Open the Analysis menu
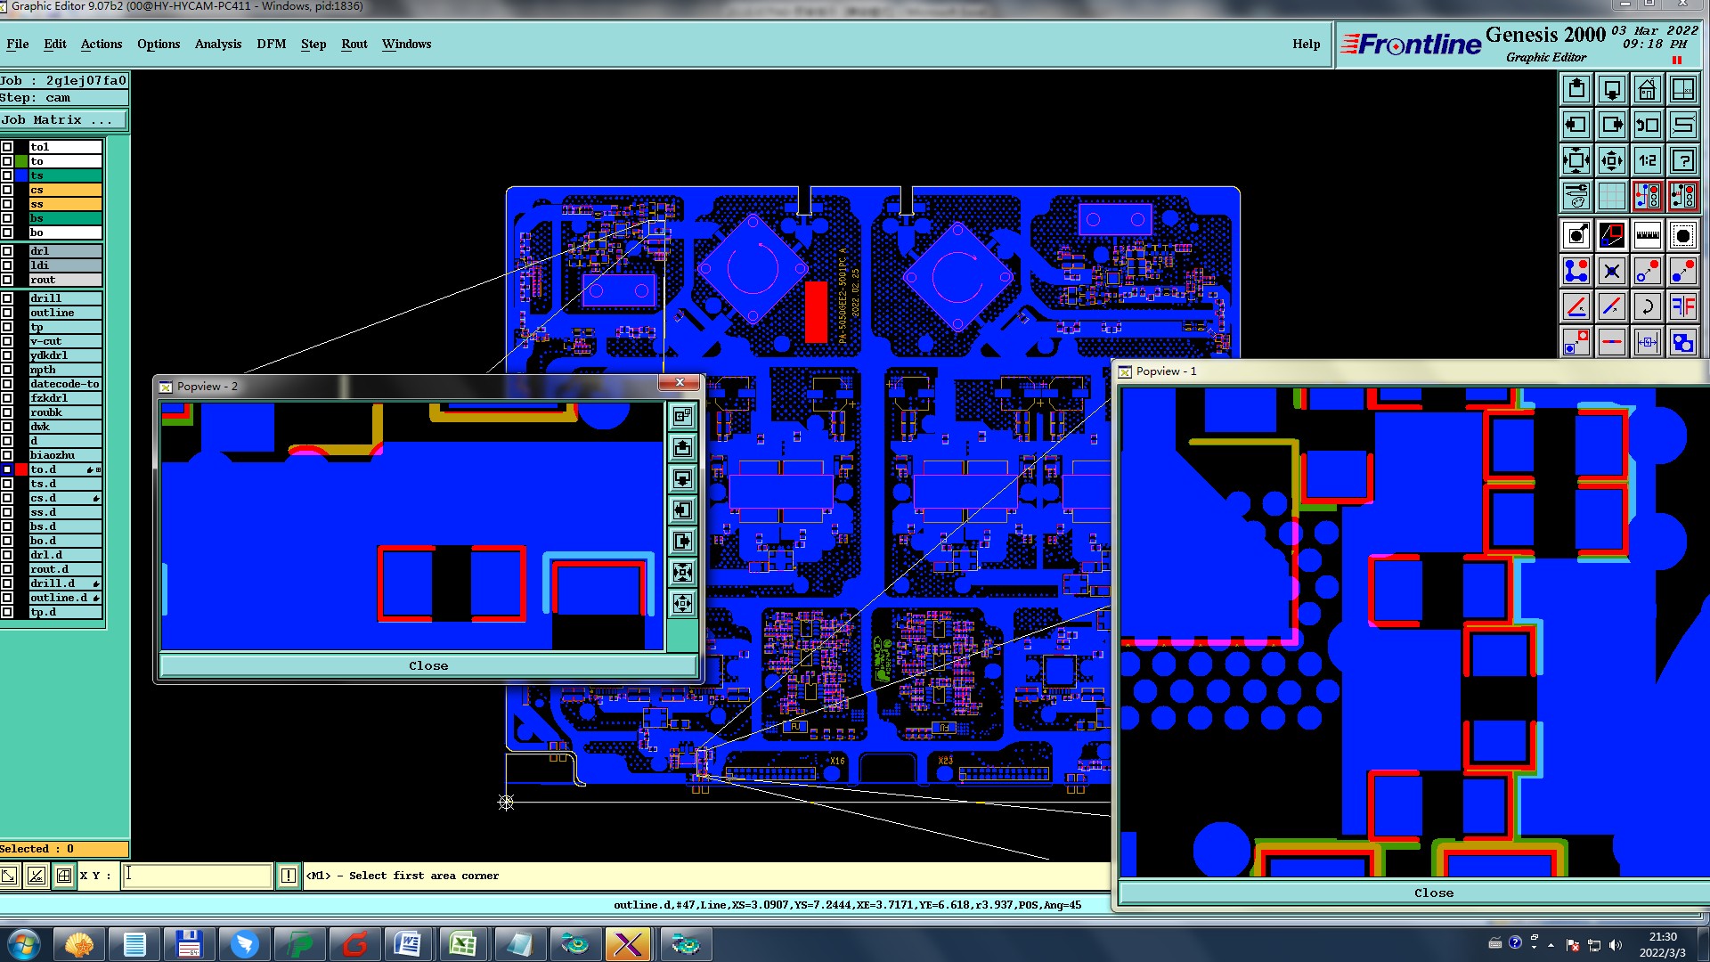The width and height of the screenshot is (1710, 962). coord(217,44)
